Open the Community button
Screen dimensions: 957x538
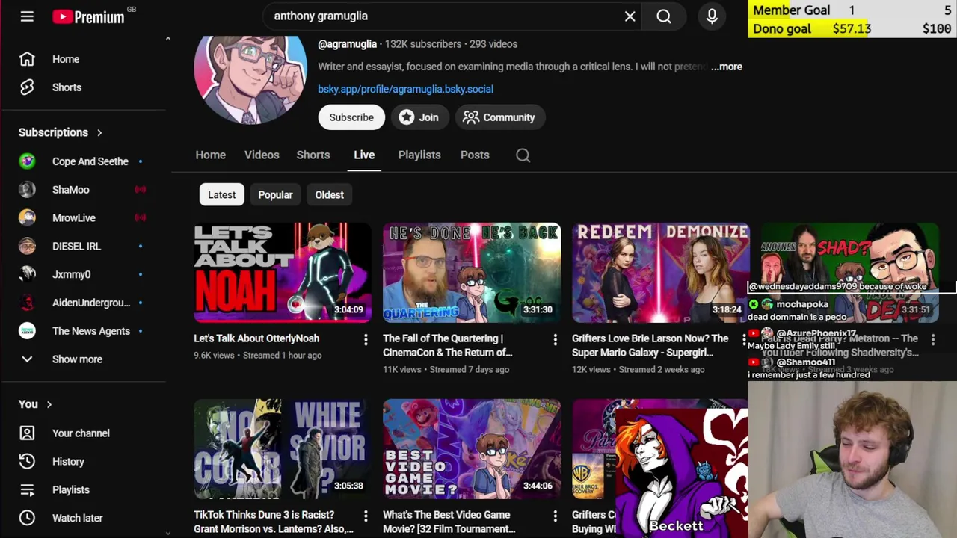coord(499,117)
